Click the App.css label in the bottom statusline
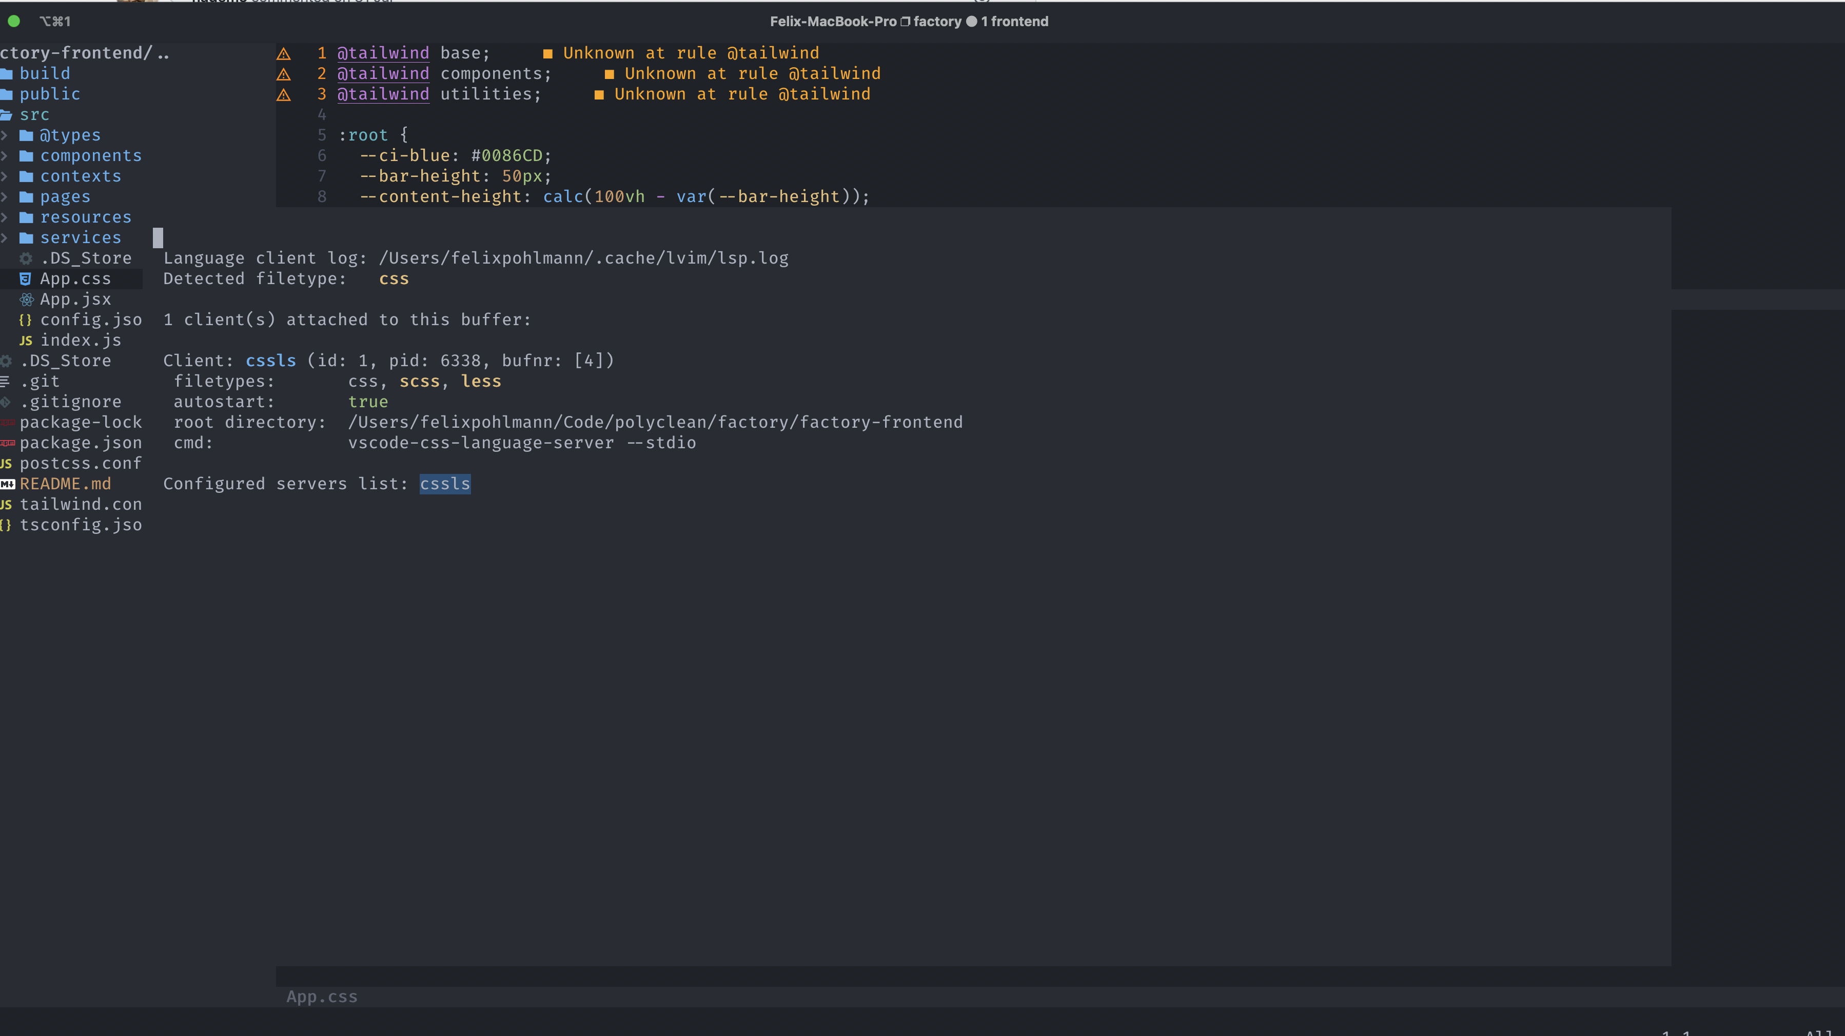Viewport: 1845px width, 1036px height. 321,997
